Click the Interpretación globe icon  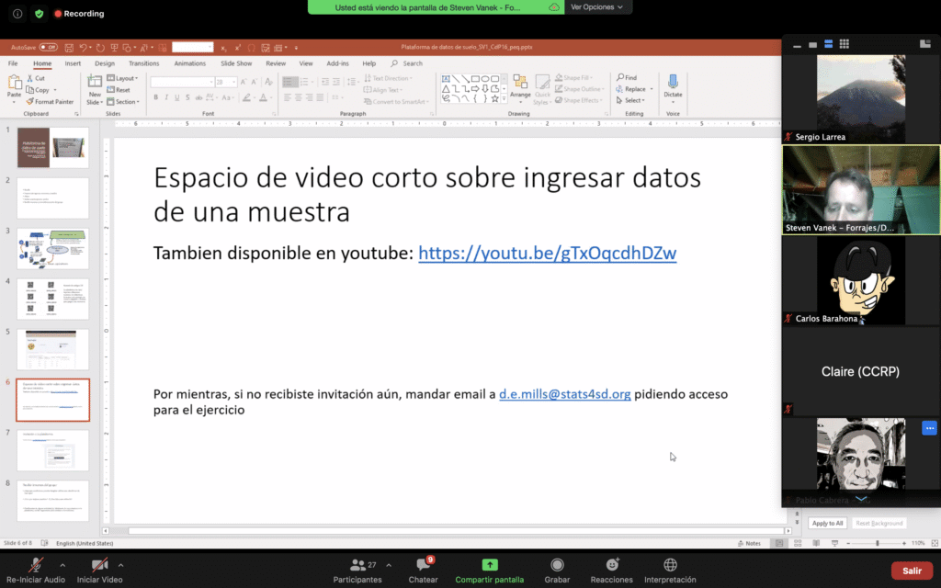(x=670, y=565)
